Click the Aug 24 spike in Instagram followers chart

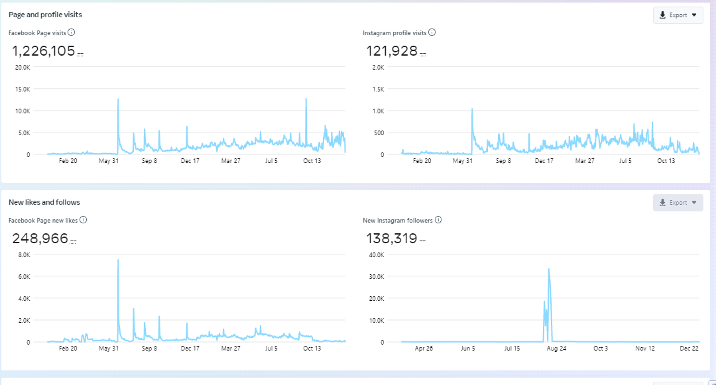click(x=549, y=270)
